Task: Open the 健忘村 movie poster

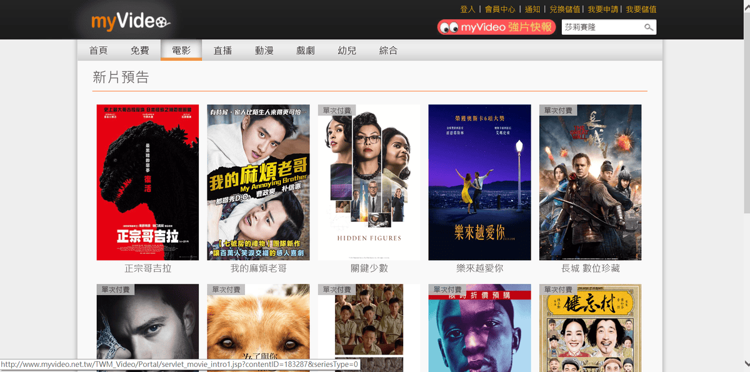Action: [x=590, y=328]
